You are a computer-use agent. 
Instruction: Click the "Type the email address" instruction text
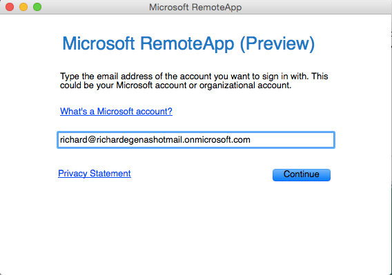point(194,81)
